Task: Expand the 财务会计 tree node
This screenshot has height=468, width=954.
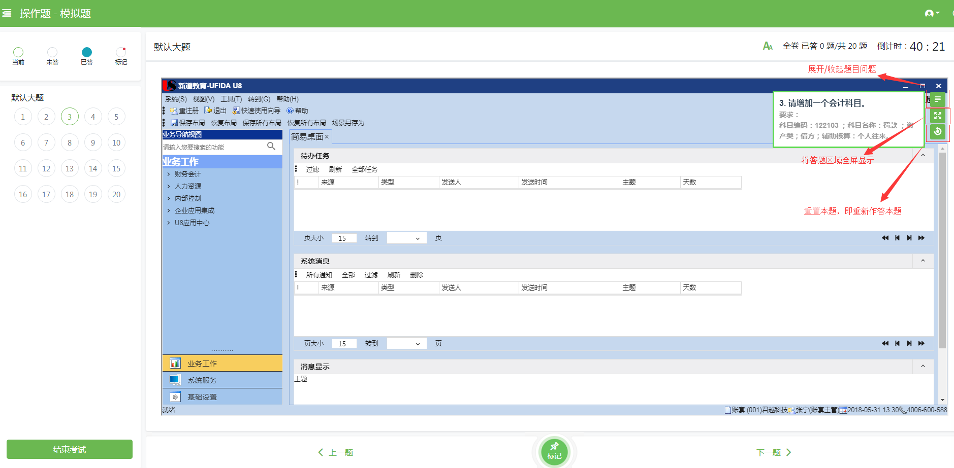Action: [x=169, y=174]
